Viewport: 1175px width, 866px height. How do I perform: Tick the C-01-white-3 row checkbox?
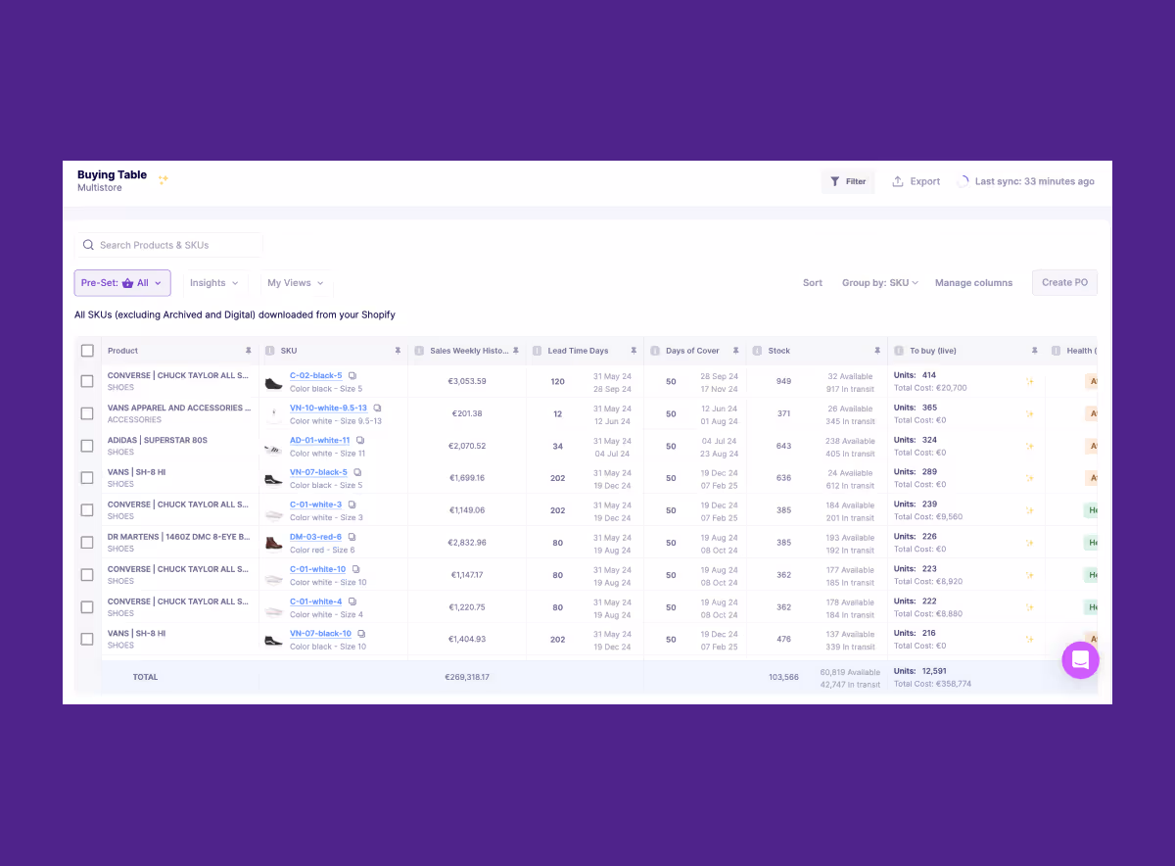click(x=87, y=510)
